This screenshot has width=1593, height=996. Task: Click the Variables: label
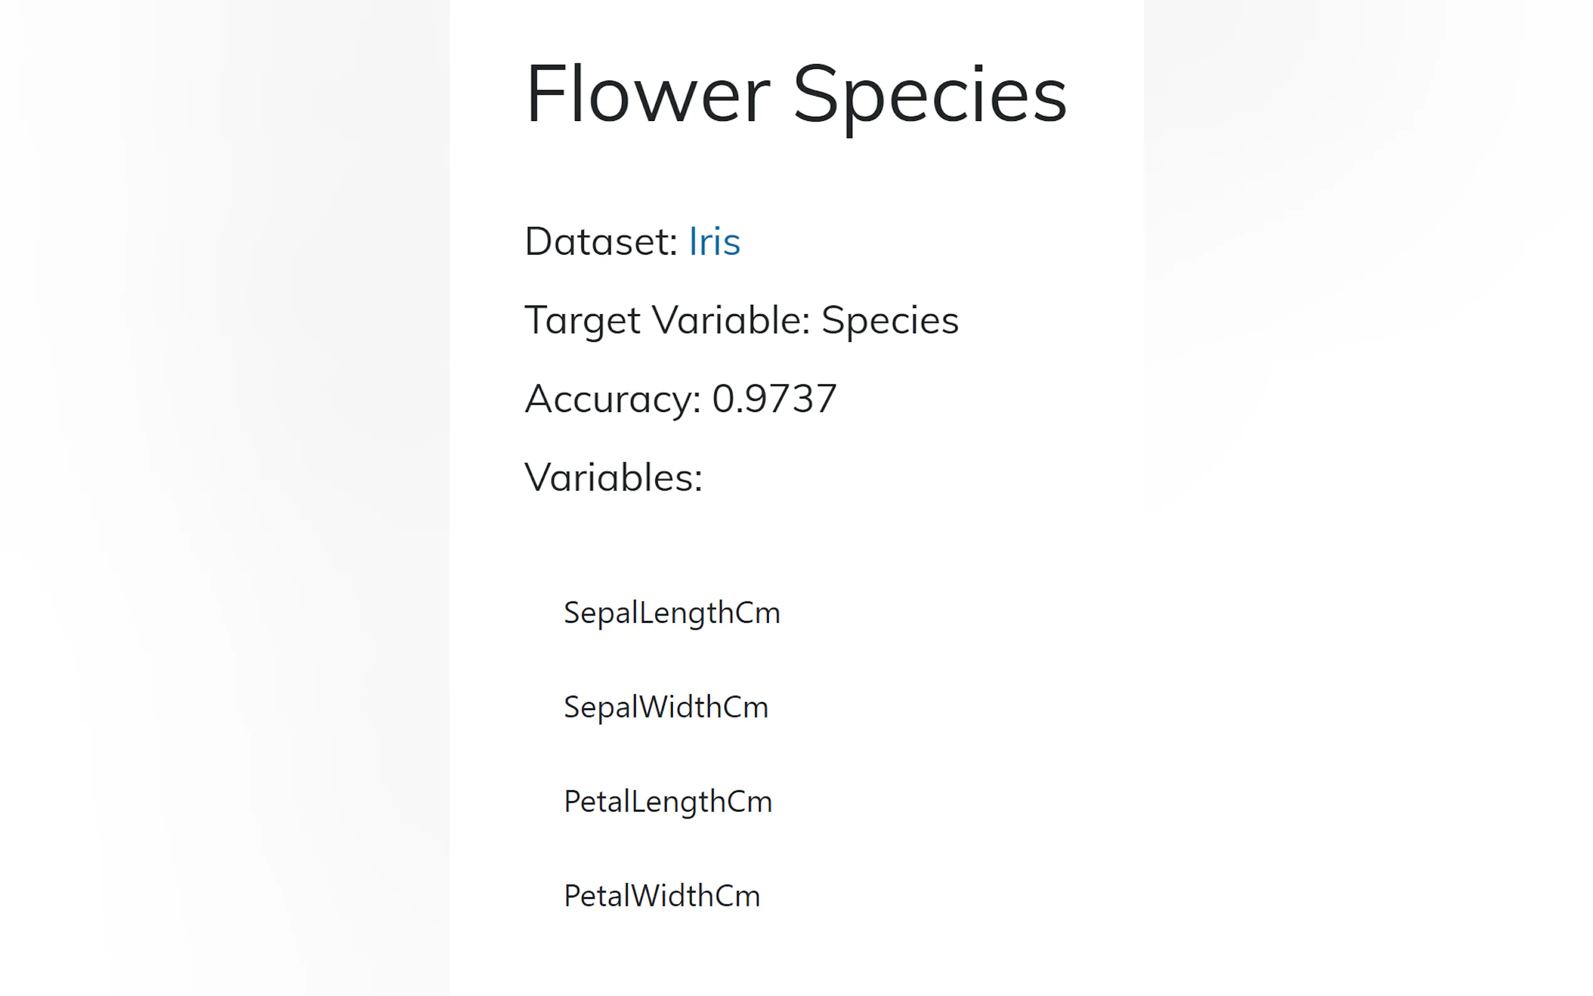click(613, 477)
